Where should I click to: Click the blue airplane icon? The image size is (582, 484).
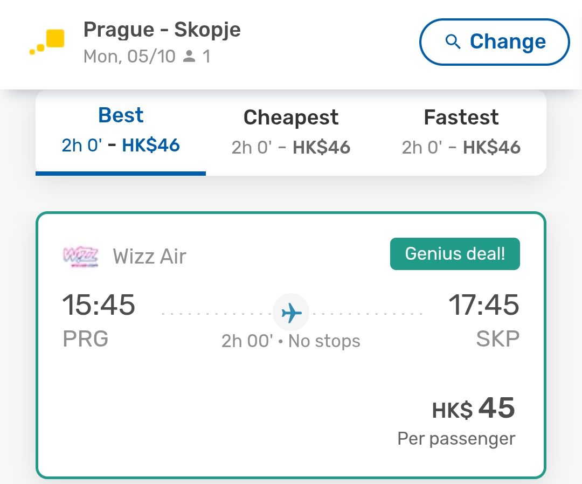291,313
